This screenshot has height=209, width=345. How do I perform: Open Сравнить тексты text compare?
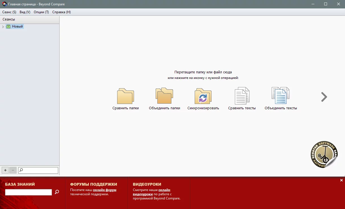(x=242, y=96)
